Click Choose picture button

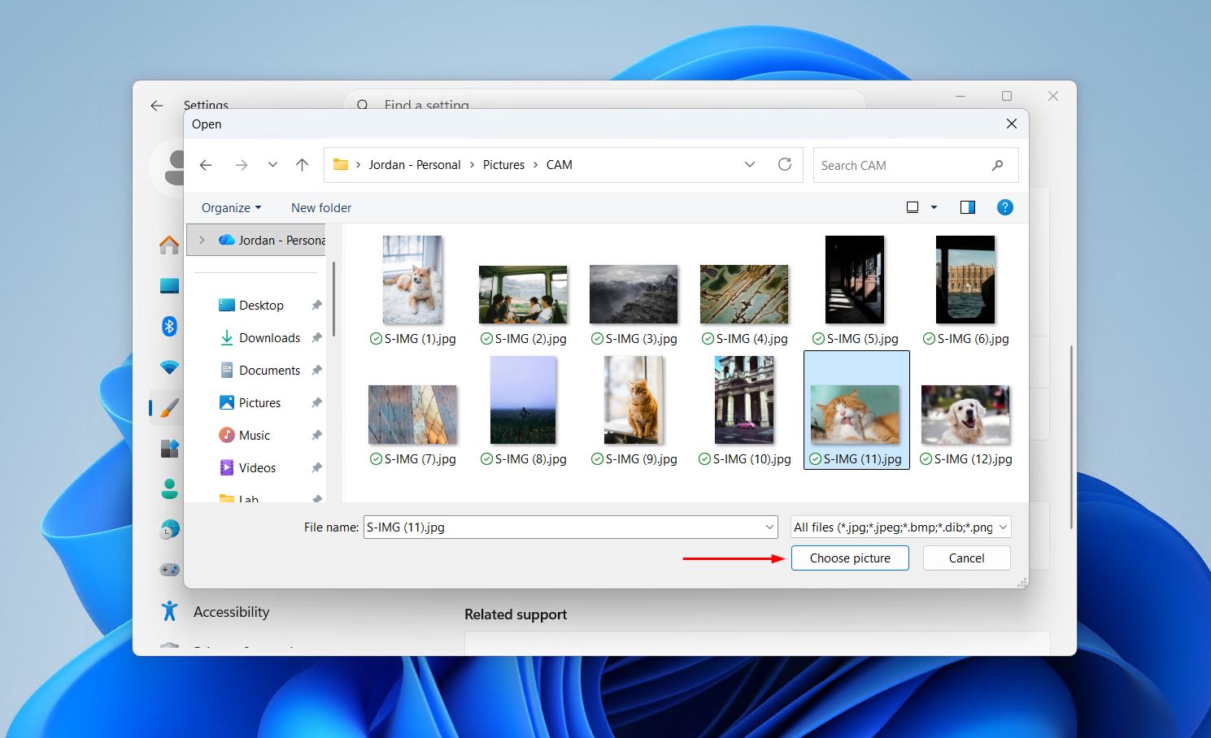(x=850, y=558)
